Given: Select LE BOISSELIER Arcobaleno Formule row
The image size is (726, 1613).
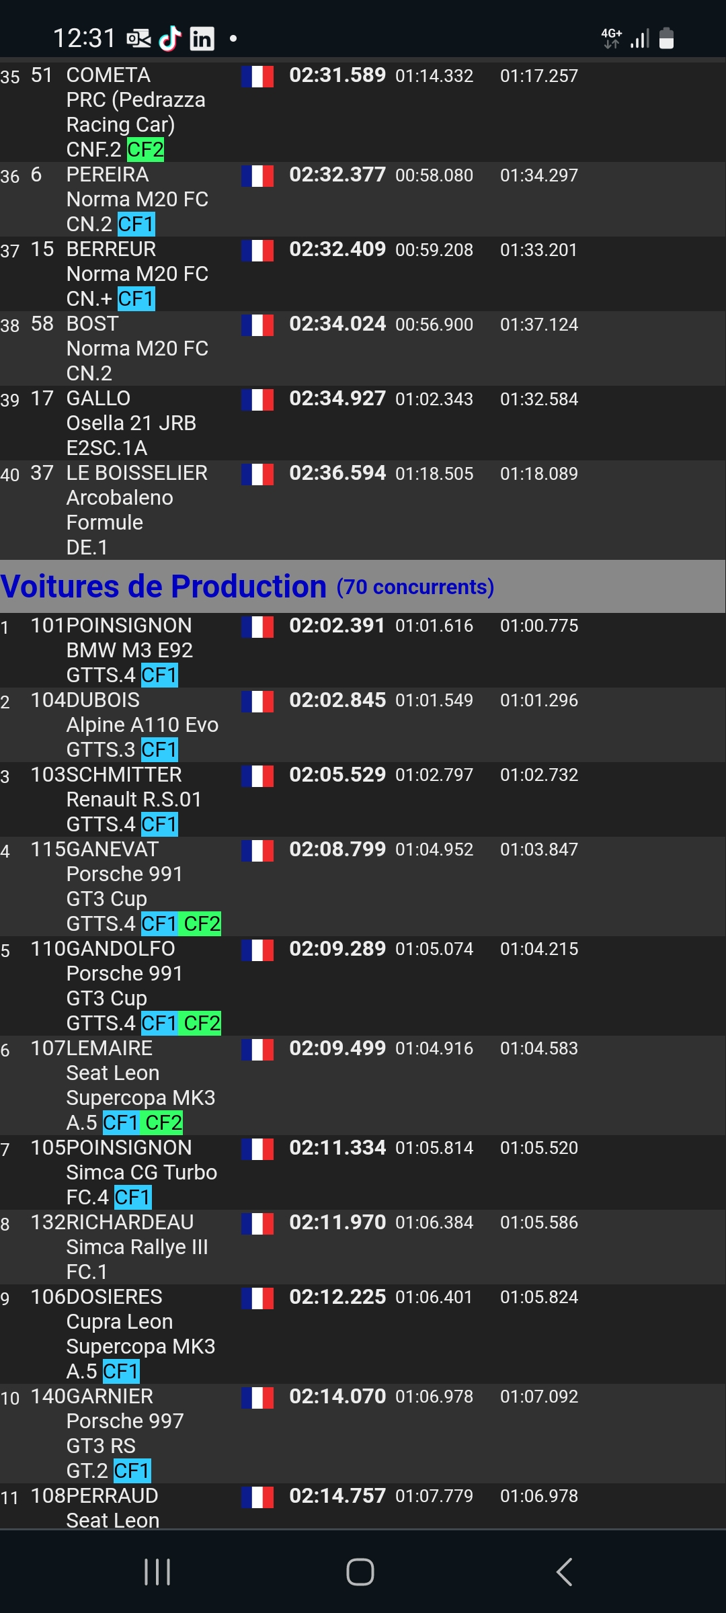Looking at the screenshot, I should click(363, 510).
